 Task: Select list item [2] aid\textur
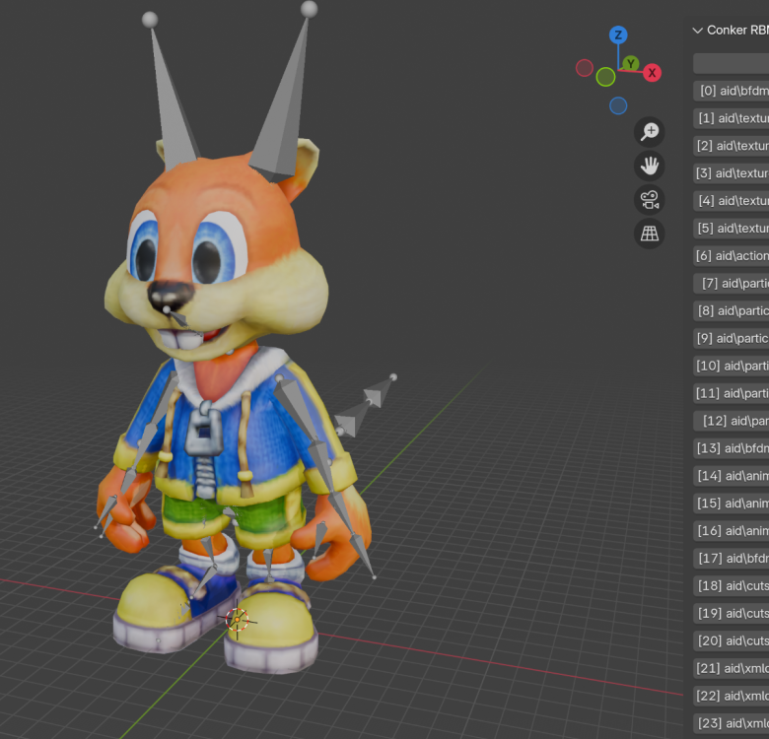[x=731, y=146]
